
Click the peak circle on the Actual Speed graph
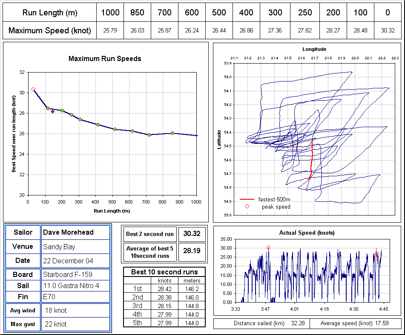tap(268, 248)
